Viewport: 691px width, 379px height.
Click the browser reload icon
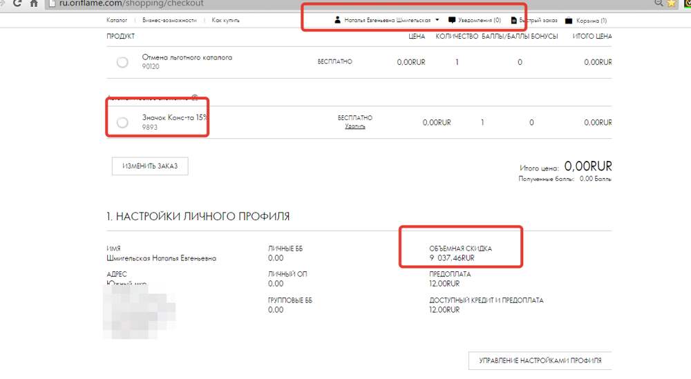pyautogui.click(x=15, y=3)
